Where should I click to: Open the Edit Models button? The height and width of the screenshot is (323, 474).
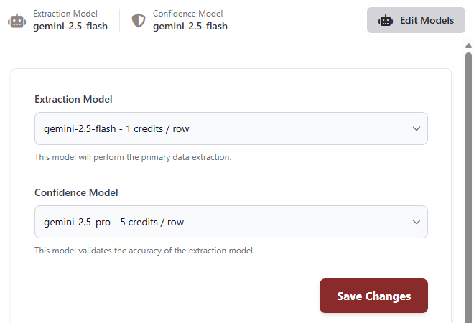click(416, 20)
